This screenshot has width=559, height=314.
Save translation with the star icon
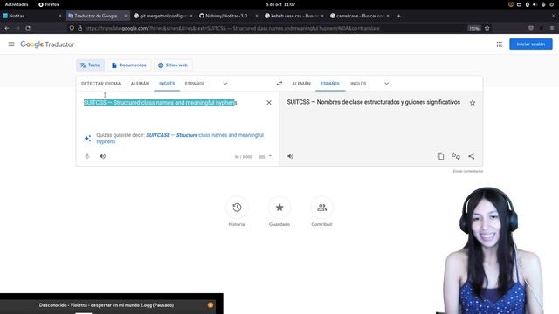[x=473, y=103]
